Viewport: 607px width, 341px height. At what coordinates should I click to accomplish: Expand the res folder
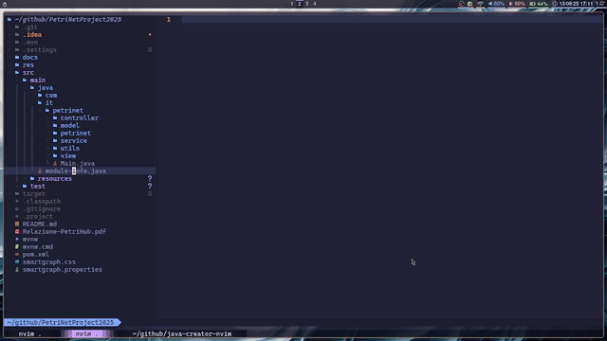pyautogui.click(x=28, y=65)
